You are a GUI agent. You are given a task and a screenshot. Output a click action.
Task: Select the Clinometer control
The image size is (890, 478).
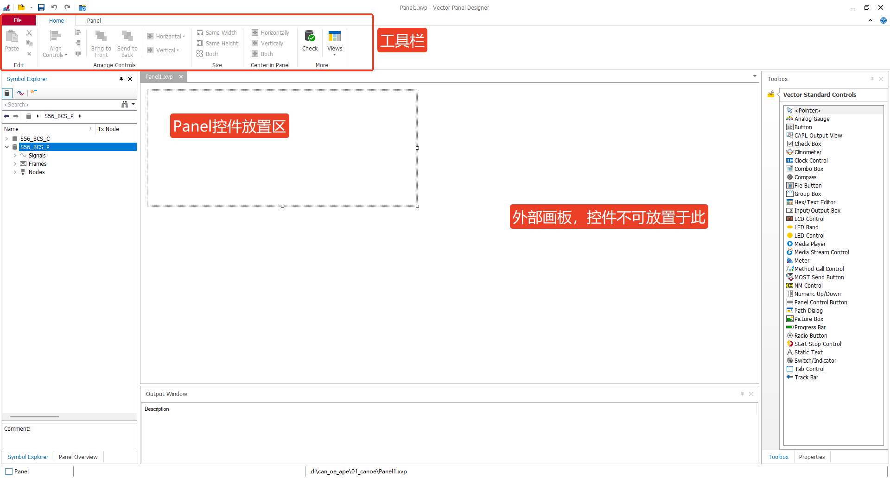point(804,152)
